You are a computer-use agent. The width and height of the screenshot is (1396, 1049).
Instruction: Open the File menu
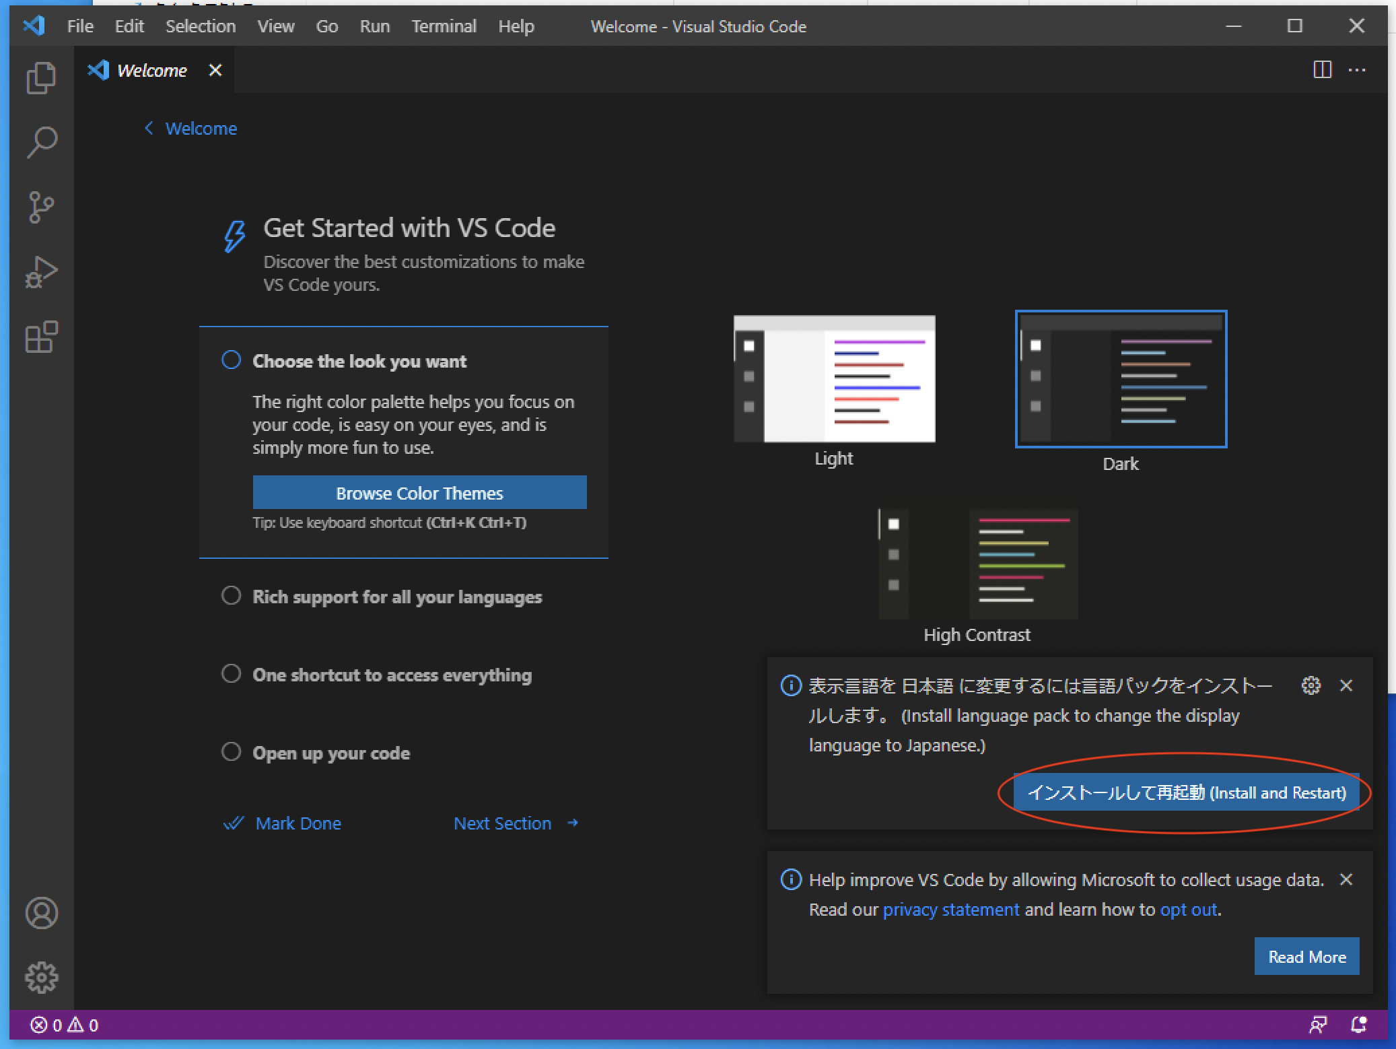[80, 26]
